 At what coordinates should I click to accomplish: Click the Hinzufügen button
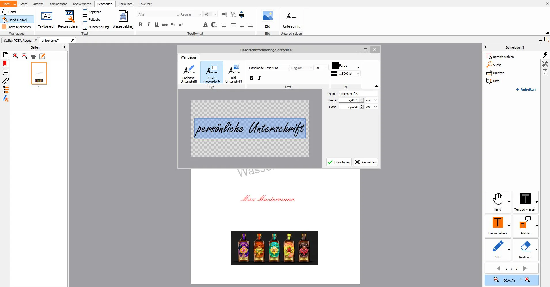(339, 162)
